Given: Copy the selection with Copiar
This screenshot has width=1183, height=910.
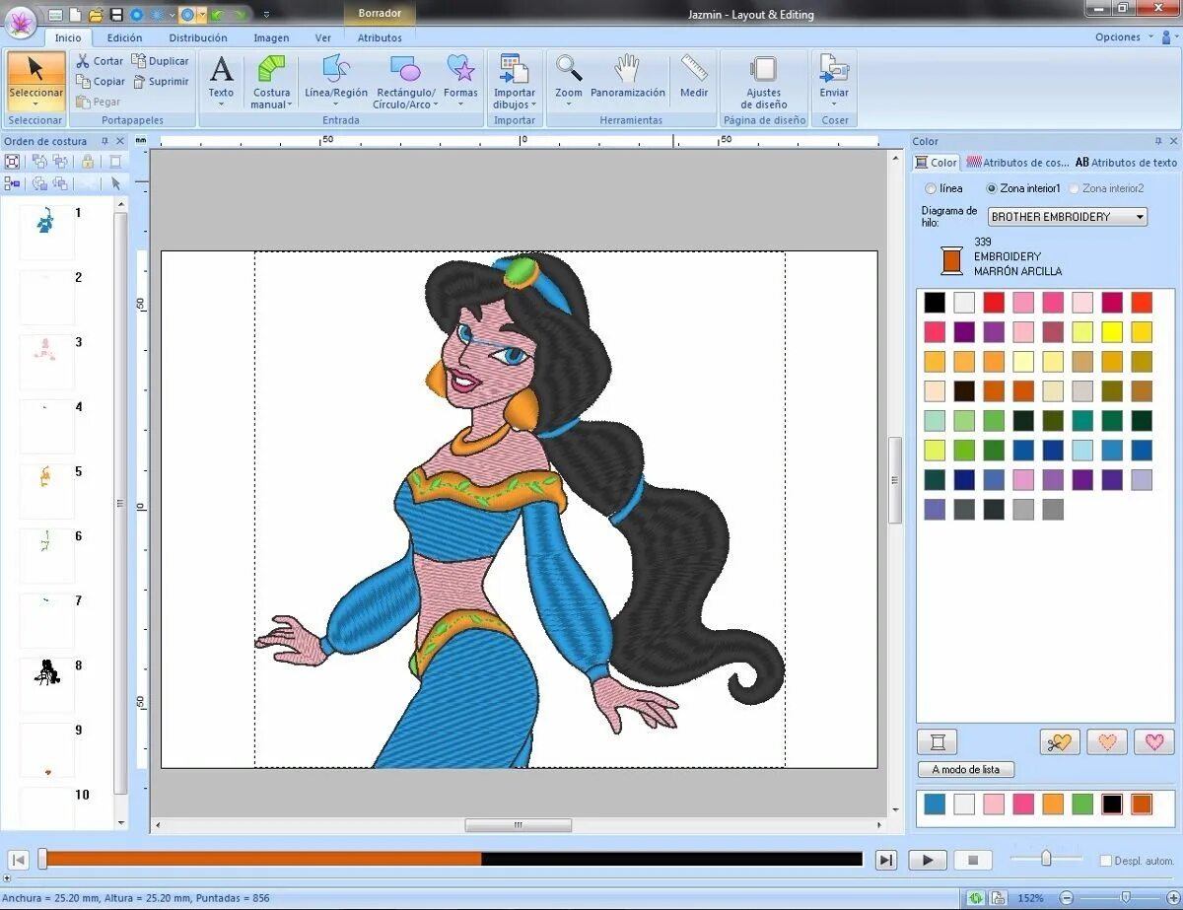Looking at the screenshot, I should 101,82.
